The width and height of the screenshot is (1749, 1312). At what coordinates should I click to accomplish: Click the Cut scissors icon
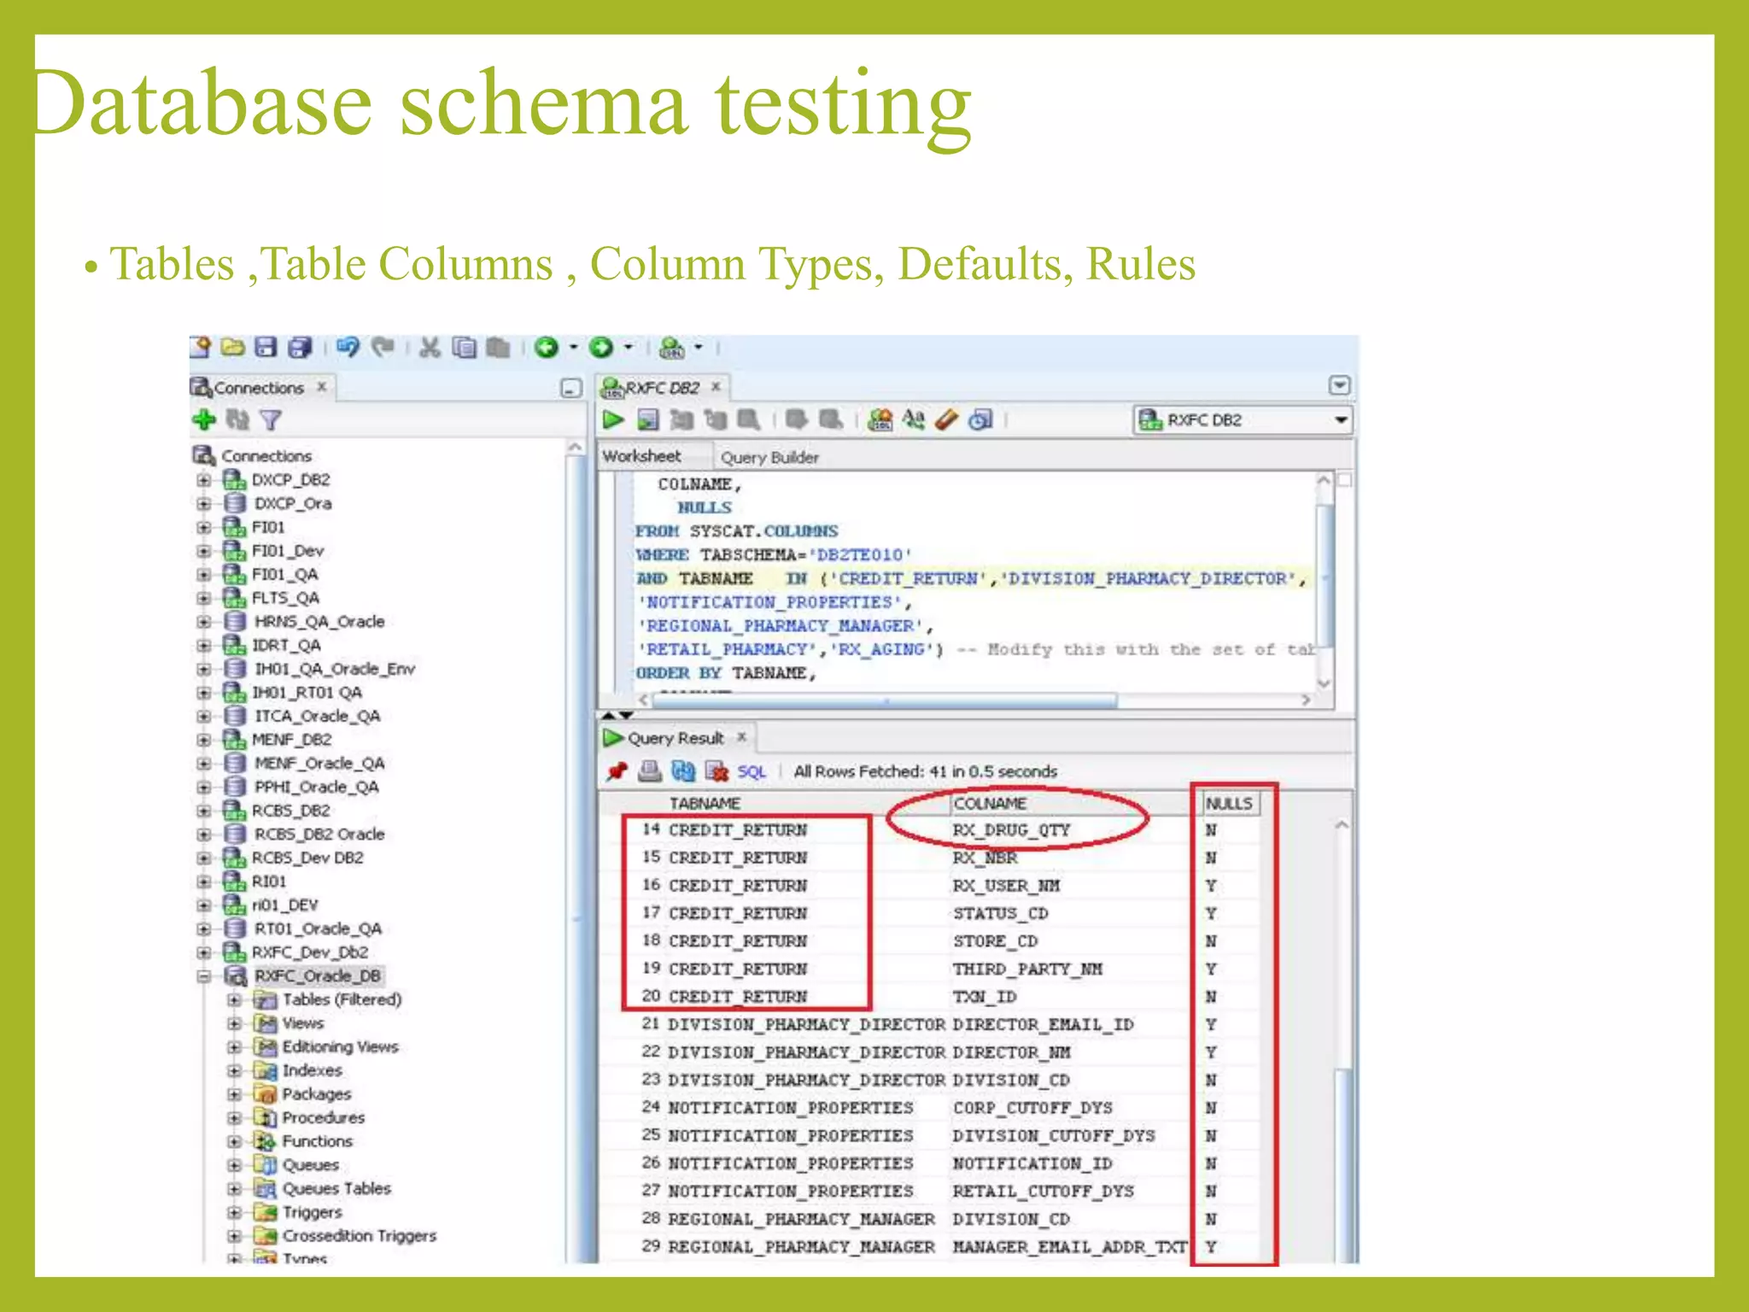[430, 348]
